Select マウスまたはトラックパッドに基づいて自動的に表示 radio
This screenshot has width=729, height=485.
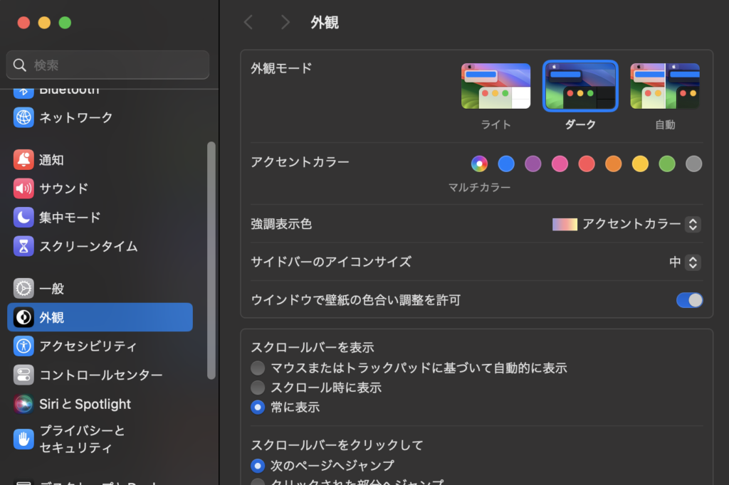[258, 368]
